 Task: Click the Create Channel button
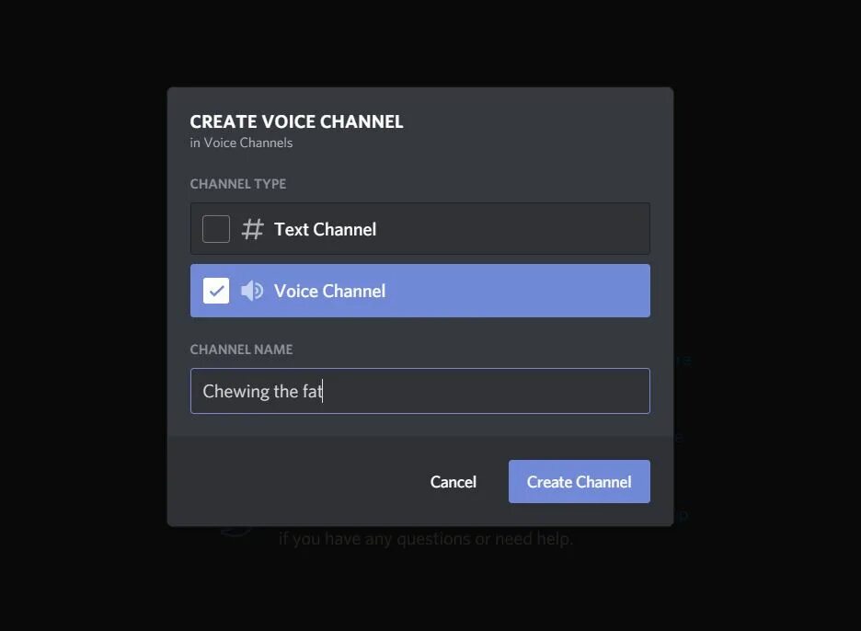580,482
